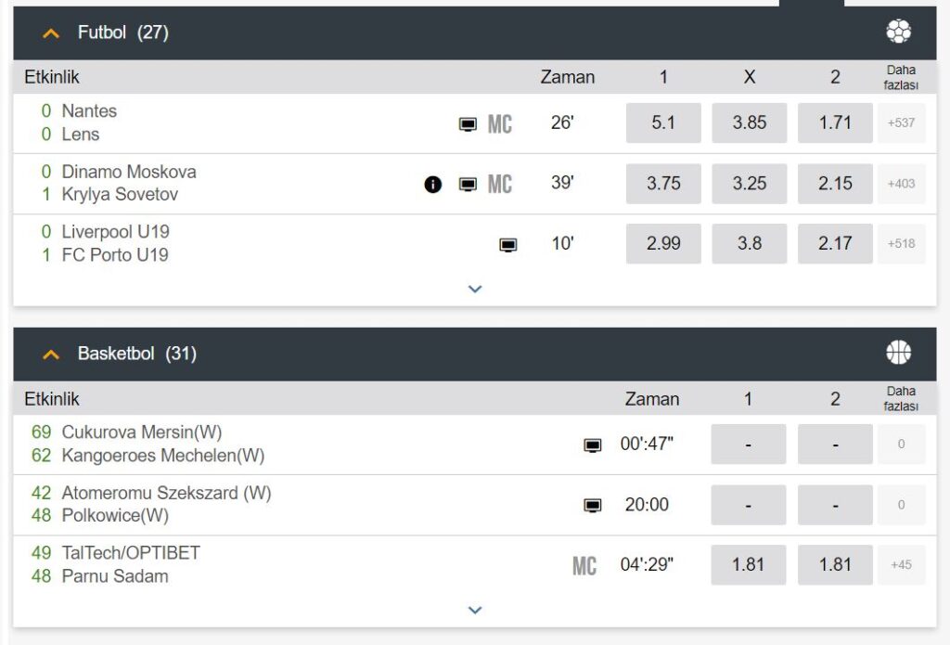Click odds 5.1 for Nantes win
The width and height of the screenshot is (950, 645).
(662, 123)
